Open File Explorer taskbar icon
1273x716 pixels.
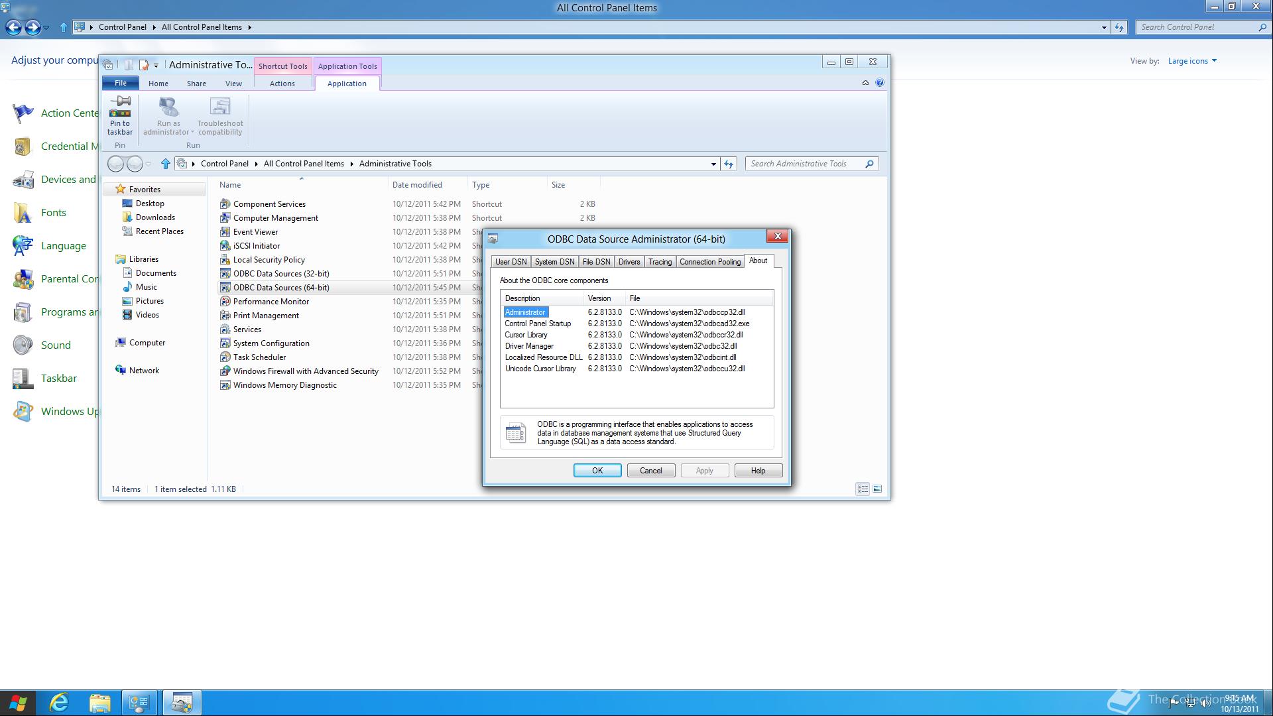click(x=100, y=703)
